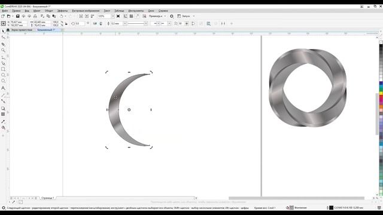Screen dimensions: 383x215
Task: Open the Растровые изображения menu
Action: coord(86,11)
